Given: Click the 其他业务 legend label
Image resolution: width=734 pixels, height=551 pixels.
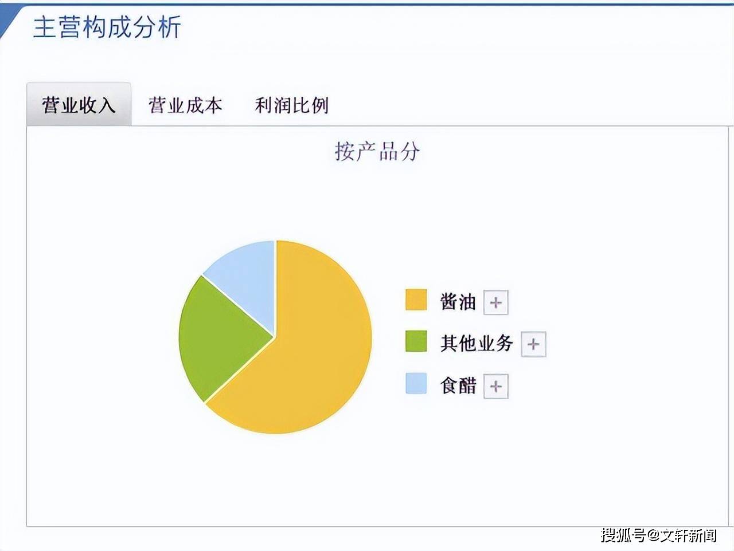Looking at the screenshot, I should (476, 344).
